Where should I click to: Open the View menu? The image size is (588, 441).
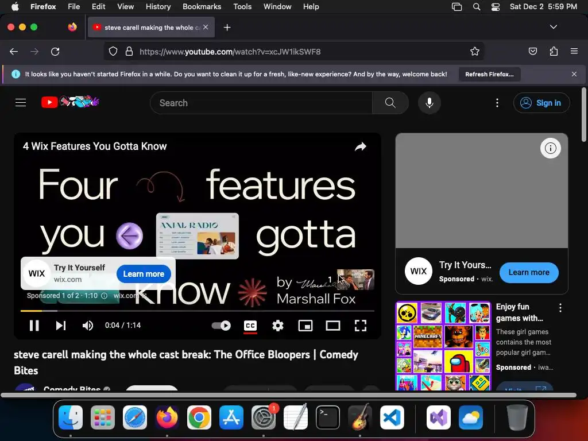coord(125,7)
